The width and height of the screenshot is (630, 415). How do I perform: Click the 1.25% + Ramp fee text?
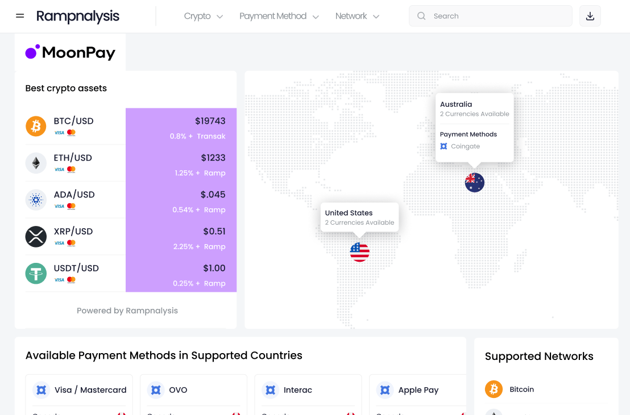[x=200, y=173]
